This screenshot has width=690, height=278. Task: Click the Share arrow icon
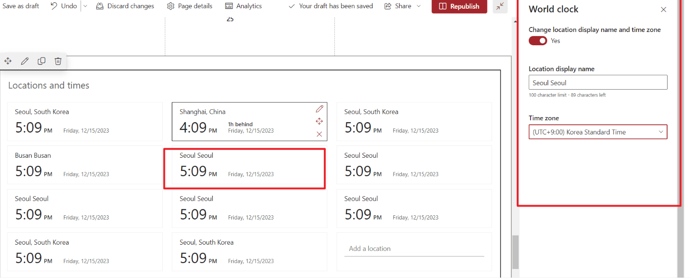point(388,6)
